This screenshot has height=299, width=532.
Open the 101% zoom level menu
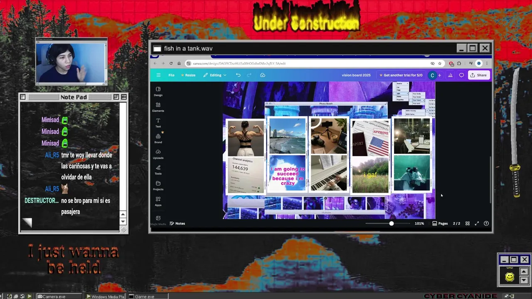pos(419,223)
